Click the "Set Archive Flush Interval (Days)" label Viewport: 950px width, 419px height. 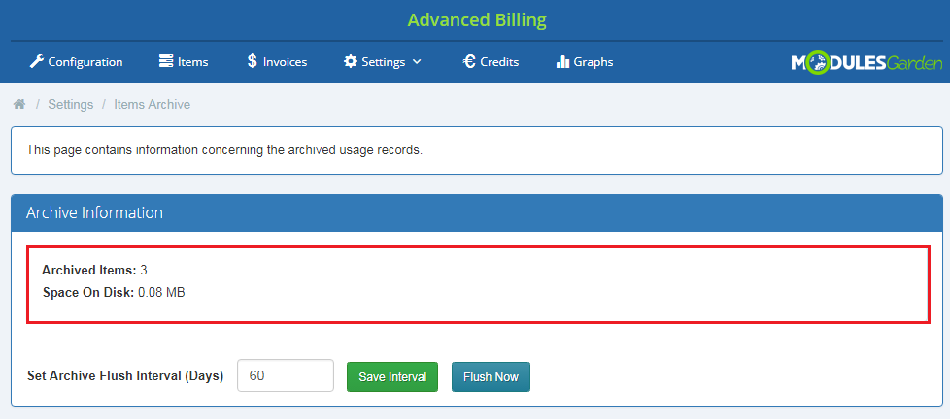pos(125,375)
